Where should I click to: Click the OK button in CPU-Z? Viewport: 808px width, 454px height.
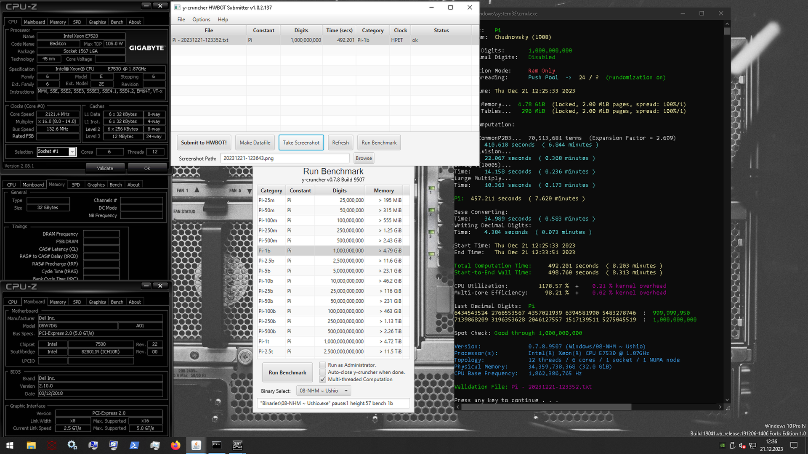point(147,168)
